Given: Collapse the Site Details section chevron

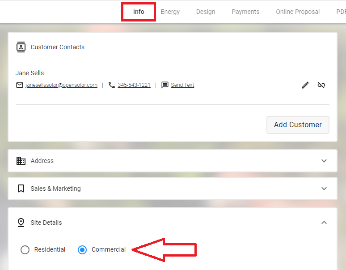Looking at the screenshot, I should (324, 223).
